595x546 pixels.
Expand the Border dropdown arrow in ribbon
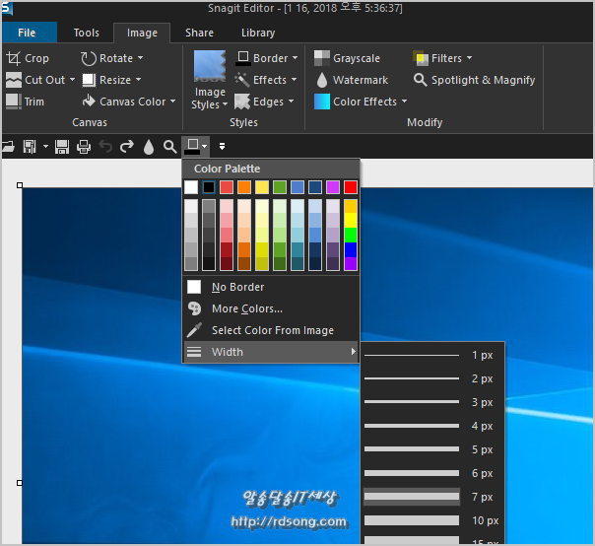tap(295, 58)
